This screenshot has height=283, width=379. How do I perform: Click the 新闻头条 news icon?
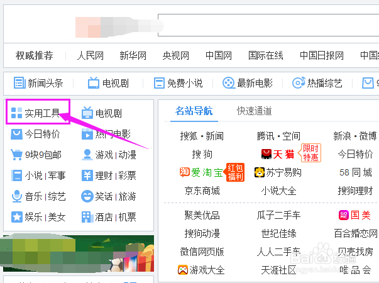point(19,83)
